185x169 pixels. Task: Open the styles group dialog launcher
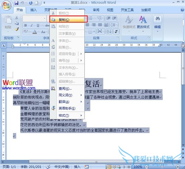point(149,37)
